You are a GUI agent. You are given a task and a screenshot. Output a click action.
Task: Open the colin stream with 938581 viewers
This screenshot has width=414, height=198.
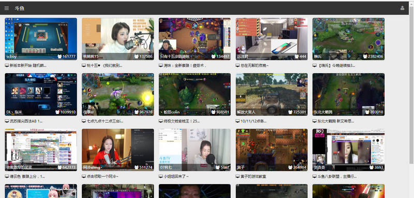coord(195,94)
